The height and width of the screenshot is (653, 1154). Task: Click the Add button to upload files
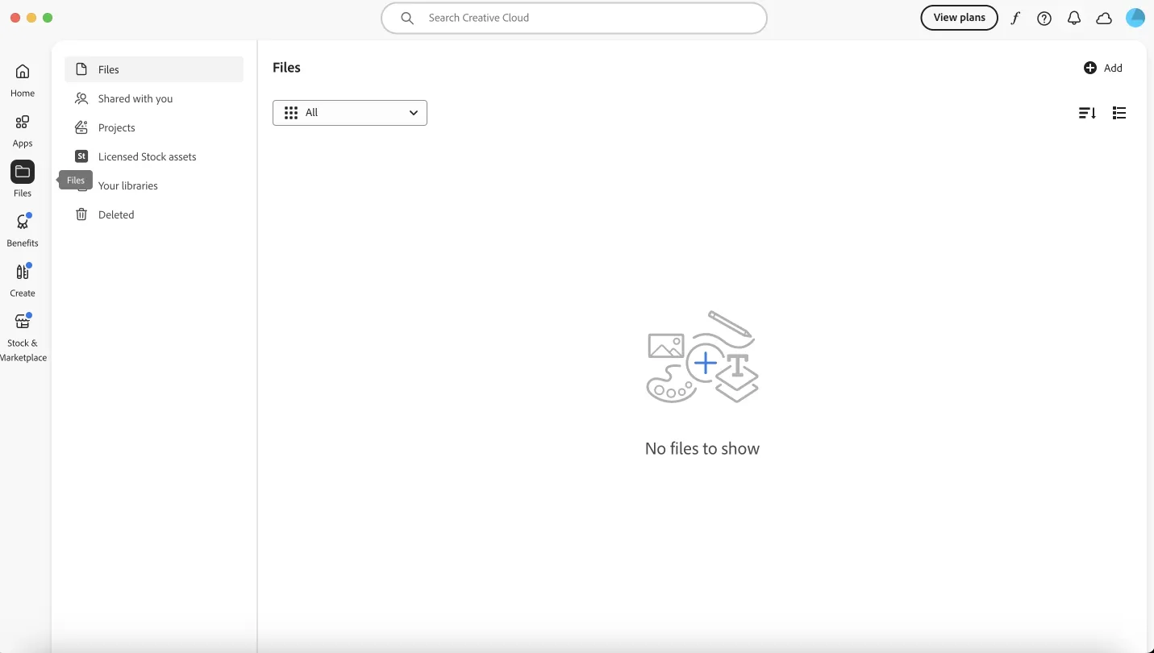coord(1104,68)
